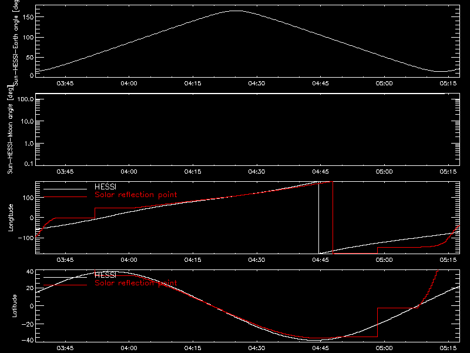Click the 03:45 label under Longitude plot

click(65, 260)
